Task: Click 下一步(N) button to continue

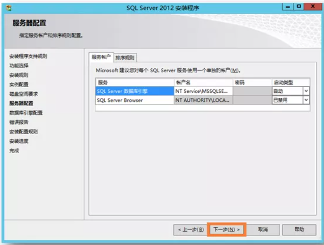Action: click(227, 229)
